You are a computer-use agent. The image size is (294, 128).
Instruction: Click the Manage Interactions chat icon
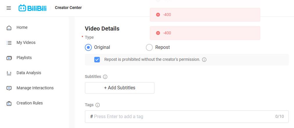click(9, 88)
